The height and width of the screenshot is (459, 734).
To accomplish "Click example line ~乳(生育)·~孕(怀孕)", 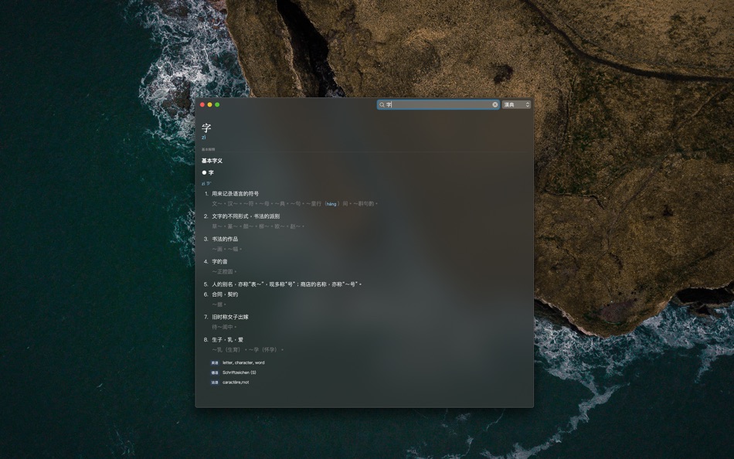I will pyautogui.click(x=248, y=349).
